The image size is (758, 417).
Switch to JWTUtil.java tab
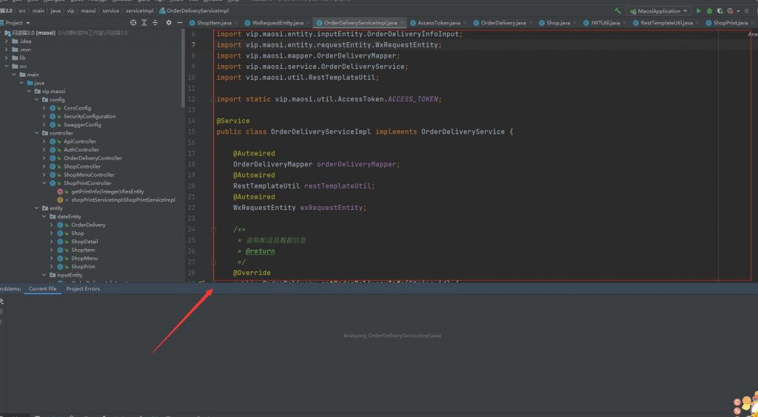605,23
